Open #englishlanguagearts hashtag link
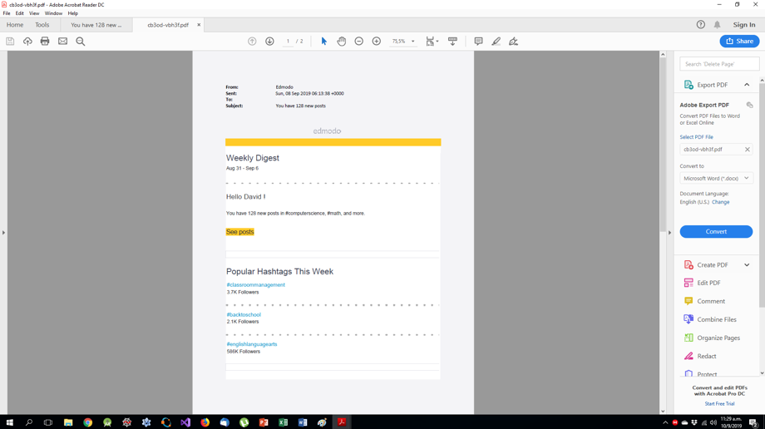The image size is (765, 429). [252, 344]
